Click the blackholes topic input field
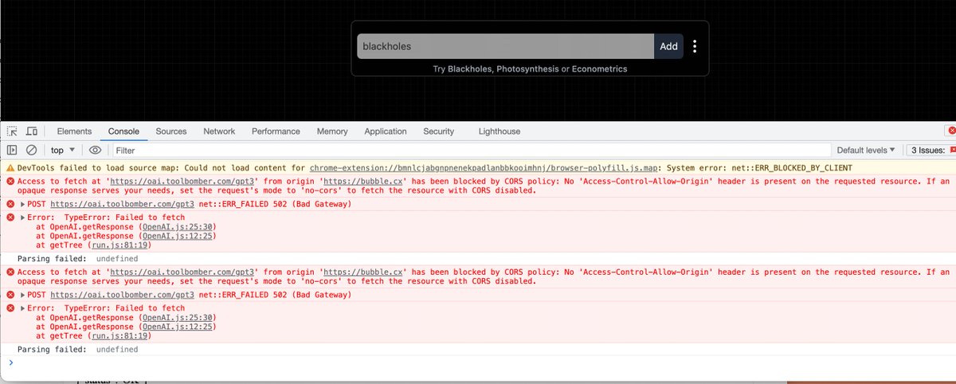The image size is (956, 384). click(505, 46)
